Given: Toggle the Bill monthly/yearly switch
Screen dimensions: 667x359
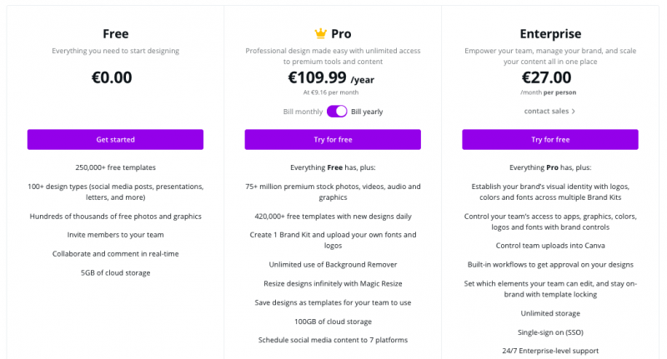Looking at the screenshot, I should pos(337,112).
